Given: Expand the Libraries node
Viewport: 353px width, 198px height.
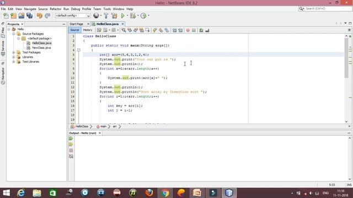Looking at the screenshot, I should 14,57.
